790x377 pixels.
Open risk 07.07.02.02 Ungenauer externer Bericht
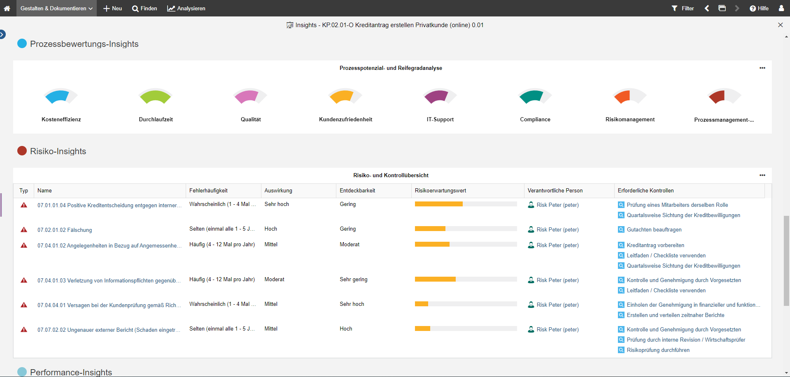109,330
